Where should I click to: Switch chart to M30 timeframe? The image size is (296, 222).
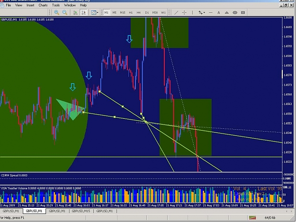155,12
